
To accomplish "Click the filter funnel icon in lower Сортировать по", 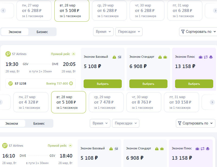I will pos(179,123).
